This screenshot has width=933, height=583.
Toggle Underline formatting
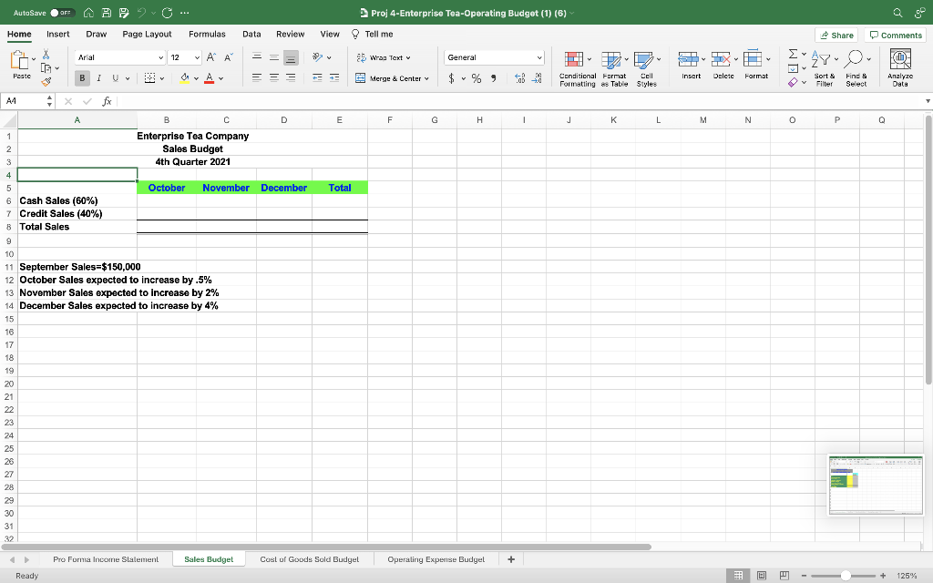point(116,78)
